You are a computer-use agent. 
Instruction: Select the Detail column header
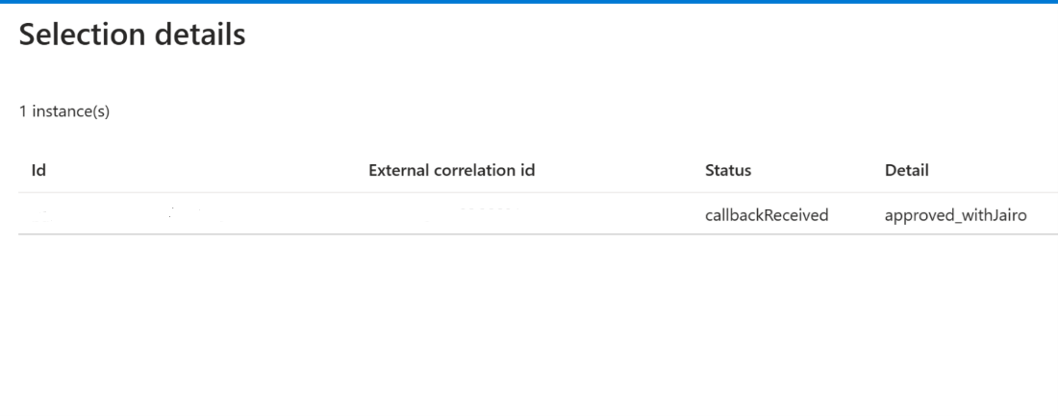point(906,171)
